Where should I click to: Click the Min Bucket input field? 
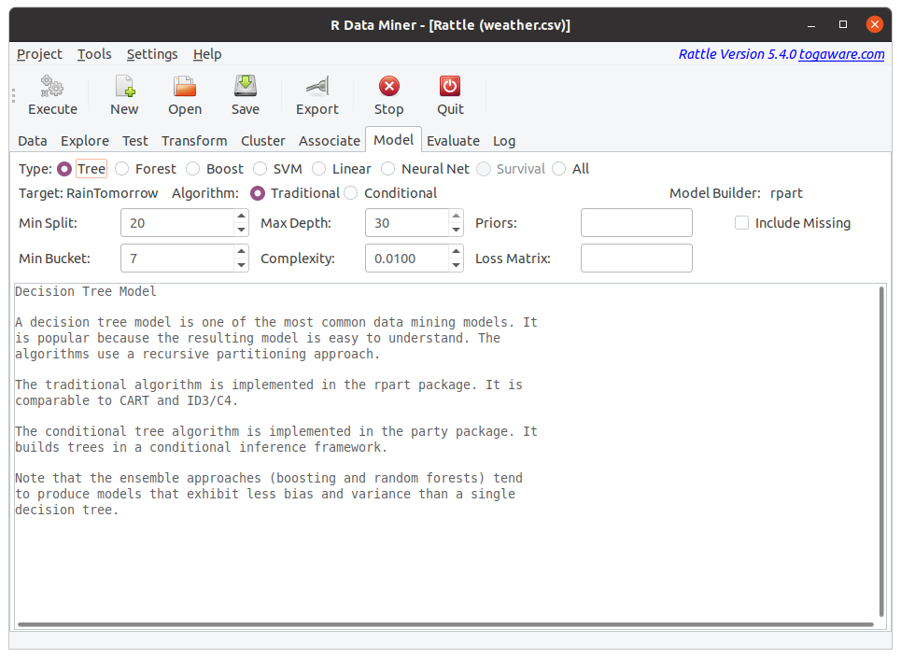177,259
